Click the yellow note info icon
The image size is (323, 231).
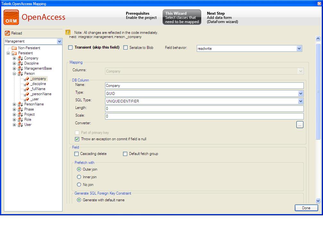(x=68, y=32)
